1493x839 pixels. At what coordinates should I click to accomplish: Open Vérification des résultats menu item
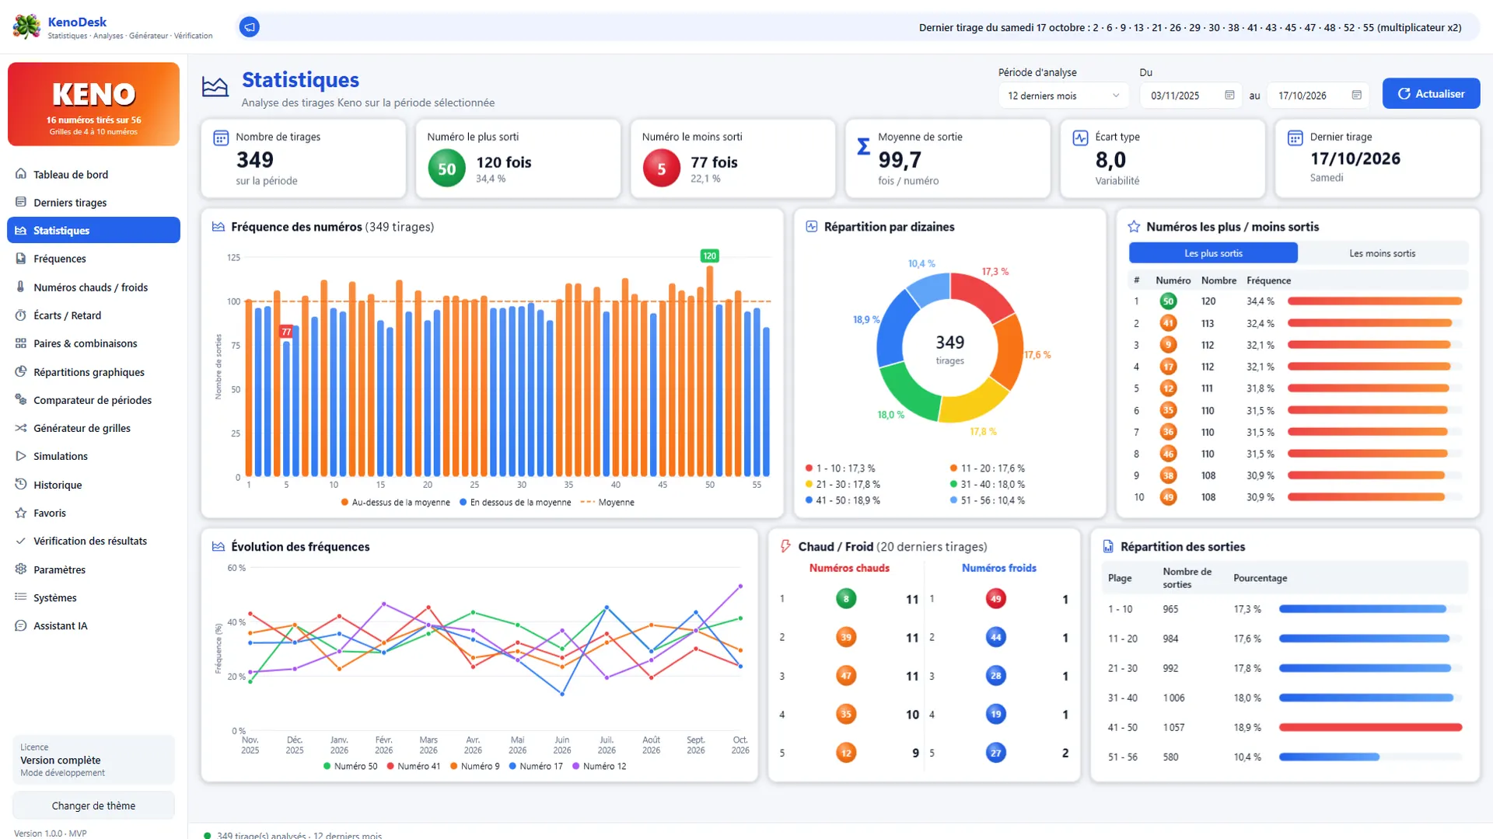93,541
